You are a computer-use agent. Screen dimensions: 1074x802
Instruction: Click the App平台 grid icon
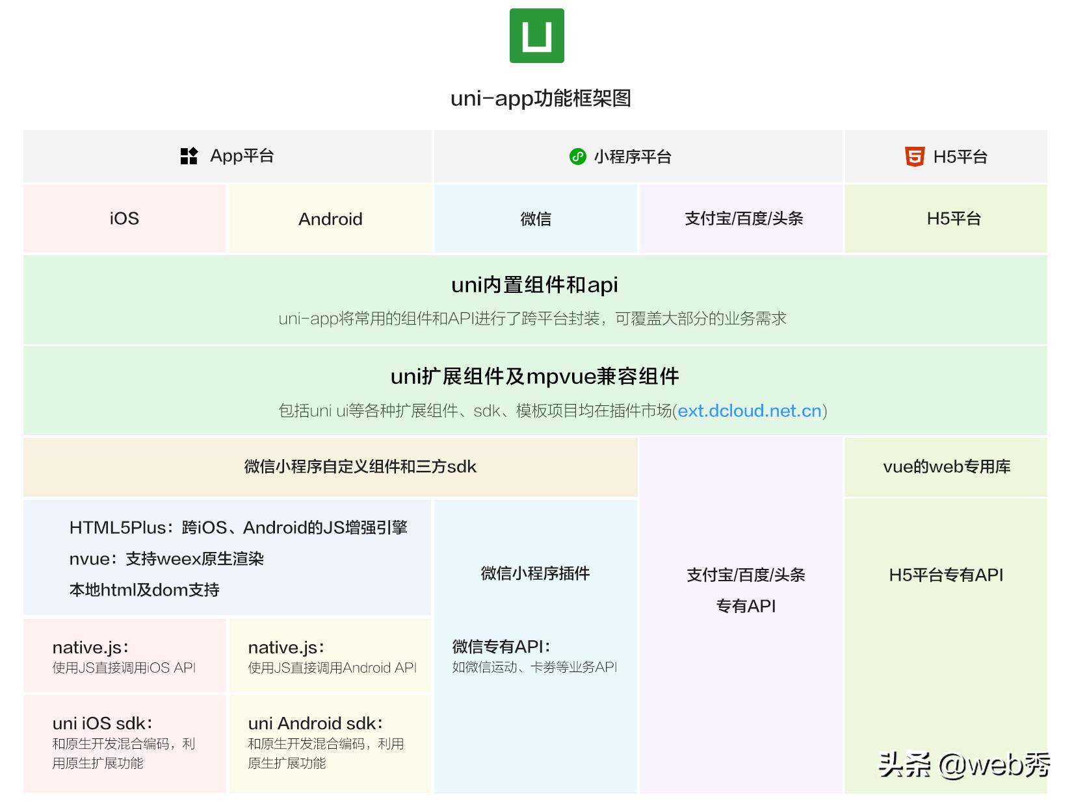pyautogui.click(x=189, y=155)
